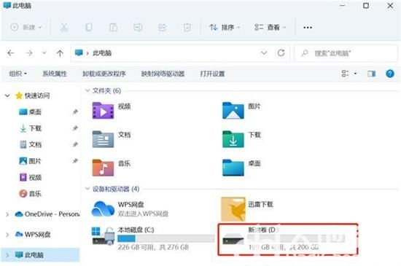Open the Sort (排序) dropdown
Viewport: 401px width, 266px height.
point(225,27)
